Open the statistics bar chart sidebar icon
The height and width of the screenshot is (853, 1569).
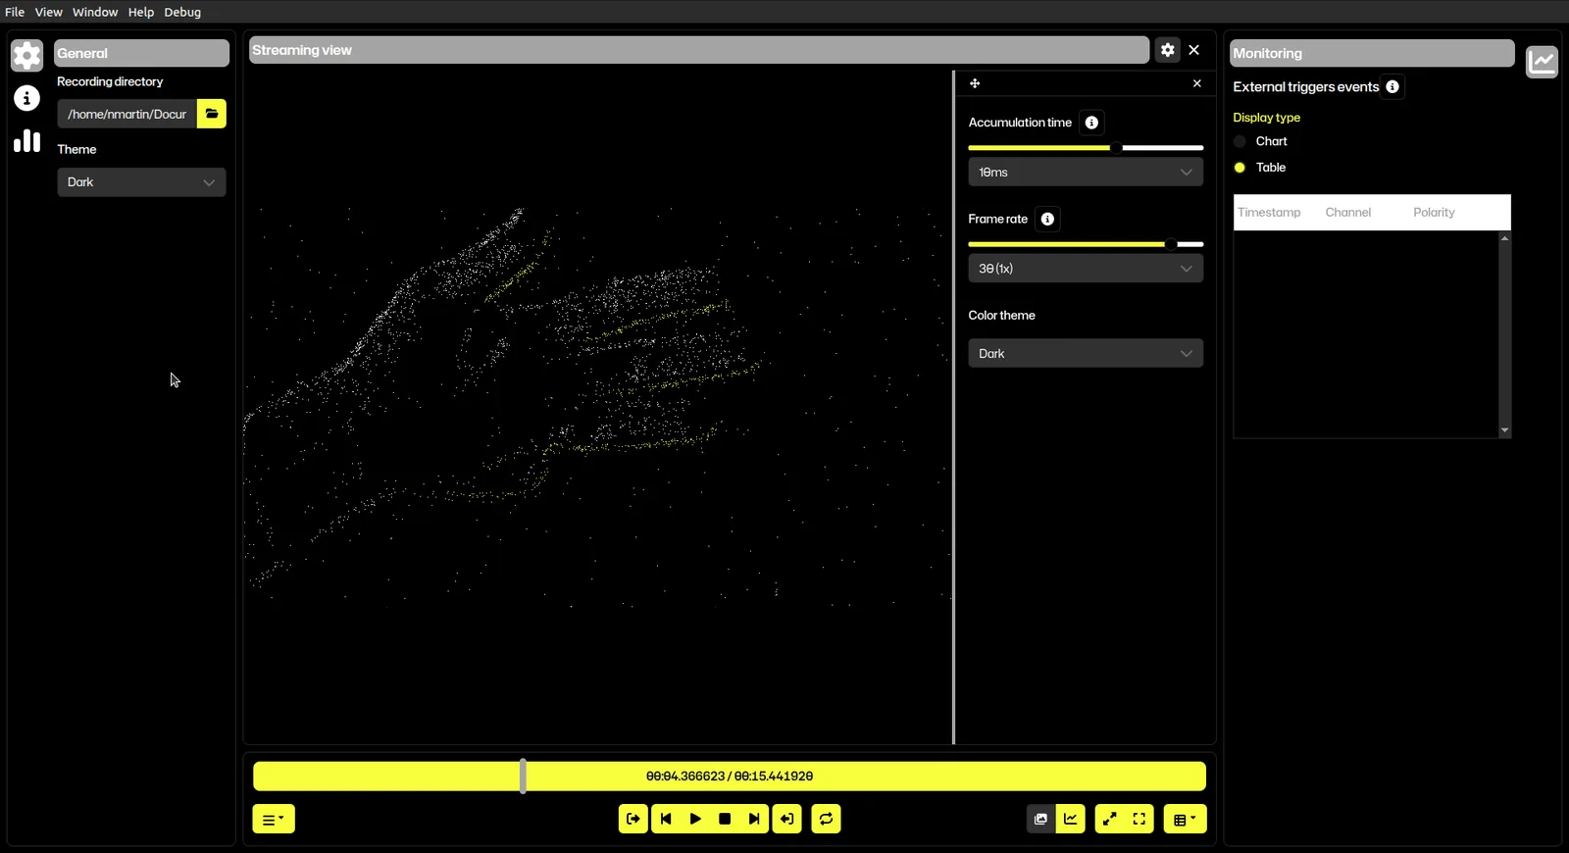pos(26,141)
